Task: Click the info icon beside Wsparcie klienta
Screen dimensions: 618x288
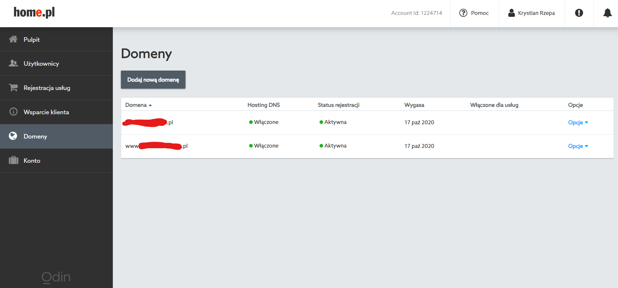Action: pos(13,112)
